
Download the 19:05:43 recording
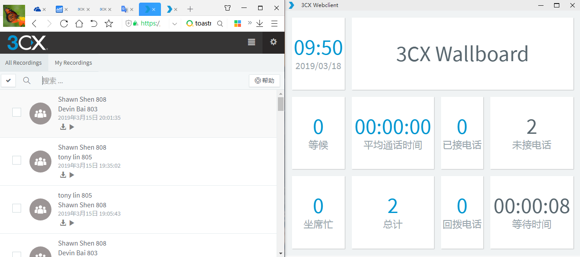(x=63, y=223)
